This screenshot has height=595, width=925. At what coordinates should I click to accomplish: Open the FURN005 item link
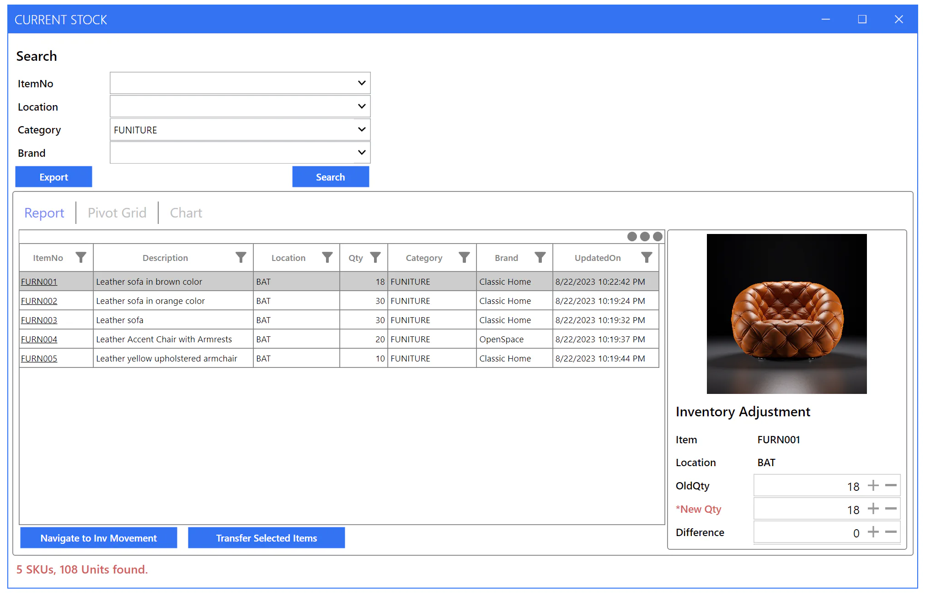point(39,359)
